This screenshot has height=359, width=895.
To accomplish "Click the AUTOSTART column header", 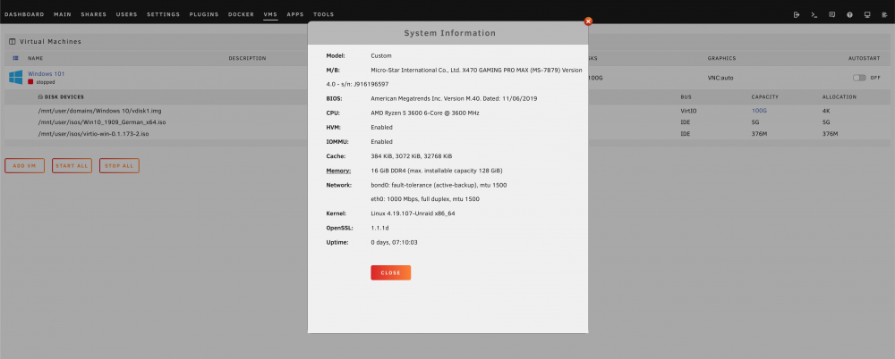I will (x=865, y=58).
